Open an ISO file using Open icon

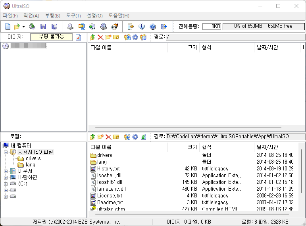[x=17, y=26]
